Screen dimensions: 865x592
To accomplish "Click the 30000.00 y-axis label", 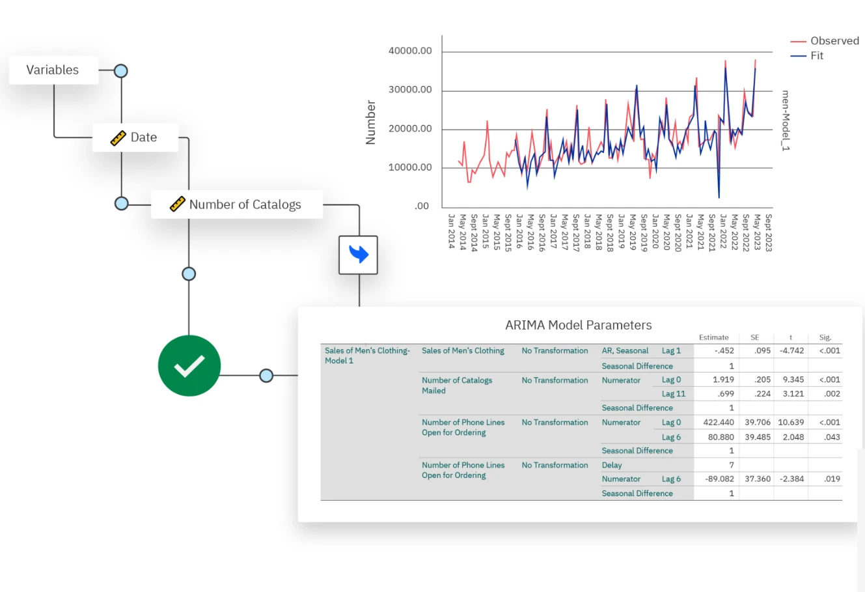I will point(410,90).
